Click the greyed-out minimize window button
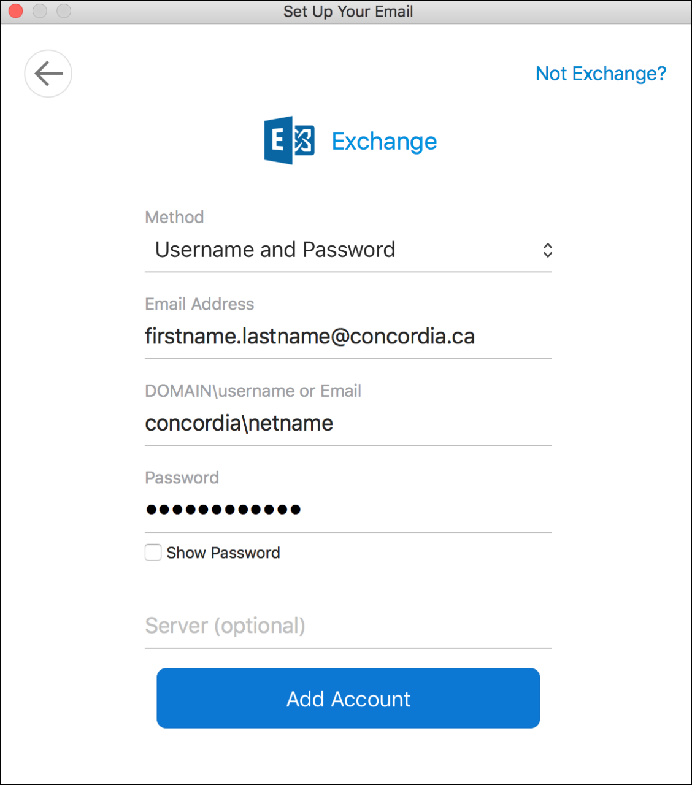 [x=40, y=11]
